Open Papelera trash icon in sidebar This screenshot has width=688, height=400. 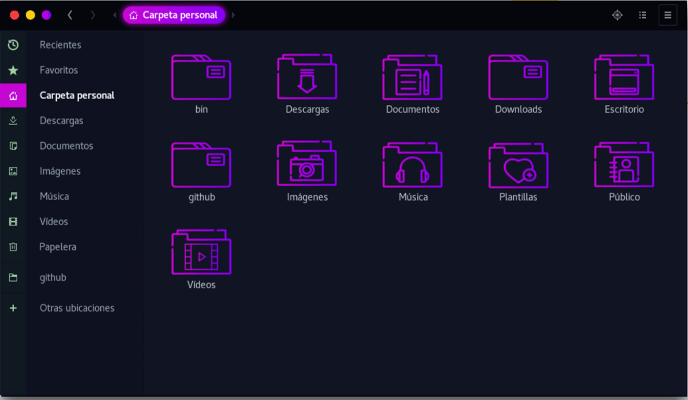click(13, 247)
